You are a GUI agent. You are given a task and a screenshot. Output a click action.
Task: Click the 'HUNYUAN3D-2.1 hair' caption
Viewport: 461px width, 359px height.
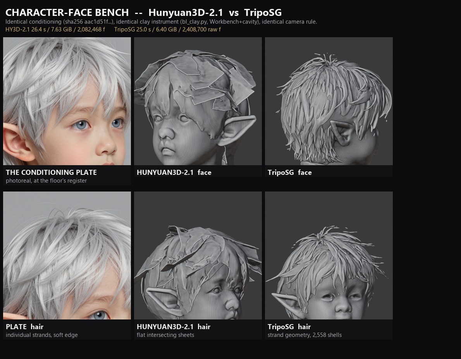coord(174,327)
